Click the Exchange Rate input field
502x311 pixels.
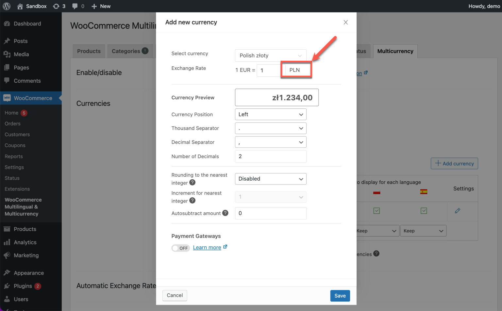pyautogui.click(x=269, y=70)
